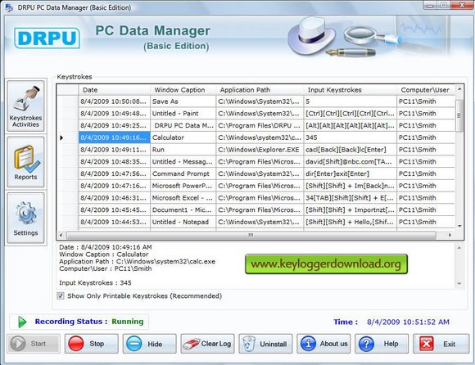Clear Log using eraser icon button
475x365 pixels.
click(x=207, y=344)
